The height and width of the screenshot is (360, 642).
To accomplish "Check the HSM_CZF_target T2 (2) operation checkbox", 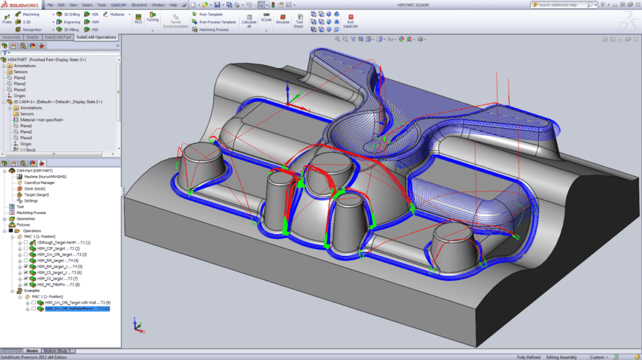I will coord(26,249).
